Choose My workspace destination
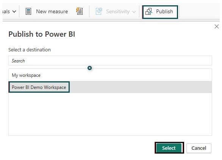 tap(110, 75)
